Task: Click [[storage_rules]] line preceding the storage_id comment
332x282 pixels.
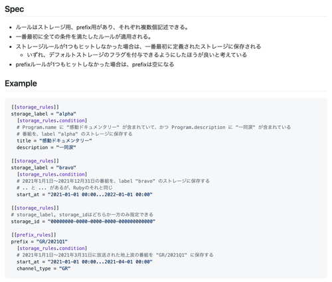Action: coord(35,208)
